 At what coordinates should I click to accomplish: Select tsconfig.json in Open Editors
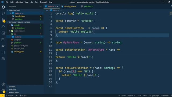tap(20, 16)
